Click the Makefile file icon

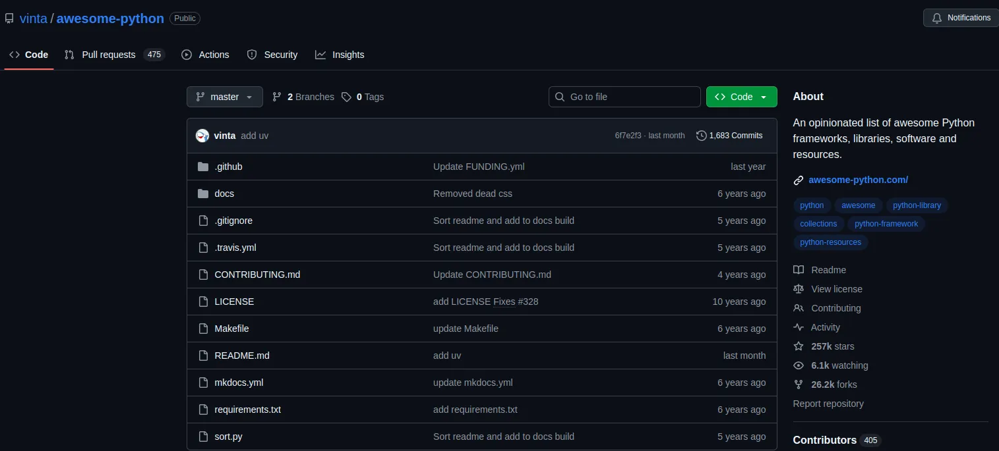point(203,329)
